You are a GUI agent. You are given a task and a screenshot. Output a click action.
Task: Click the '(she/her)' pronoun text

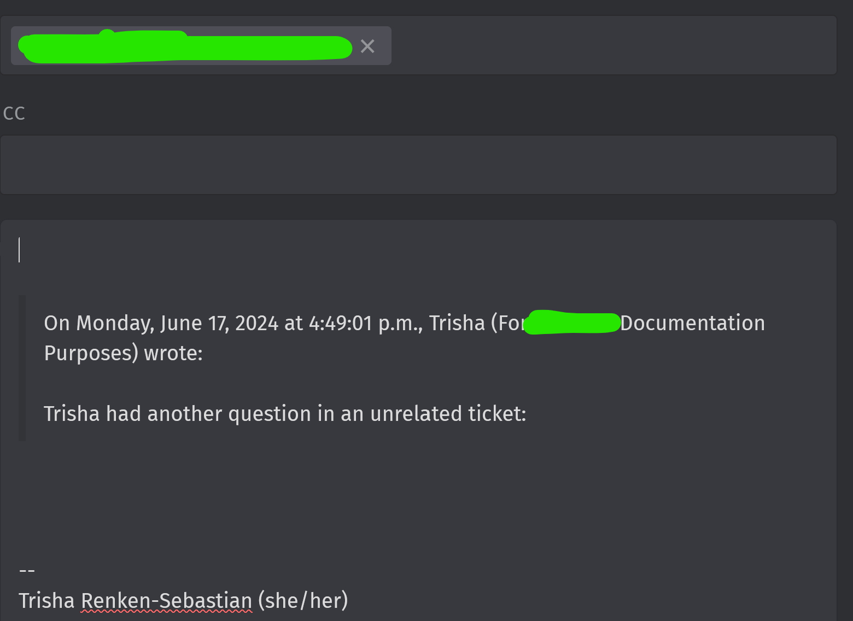303,601
